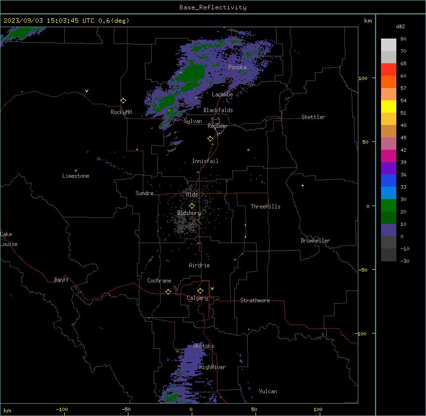The height and width of the screenshot is (416, 426).
Task: Pick the pink 45–42 dBZ legend swatch
Action: (388, 144)
